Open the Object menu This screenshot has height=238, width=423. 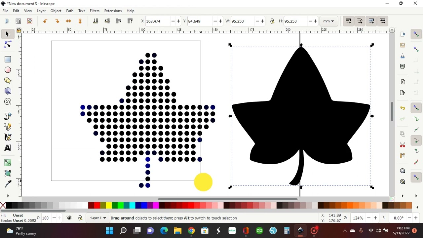click(x=56, y=11)
